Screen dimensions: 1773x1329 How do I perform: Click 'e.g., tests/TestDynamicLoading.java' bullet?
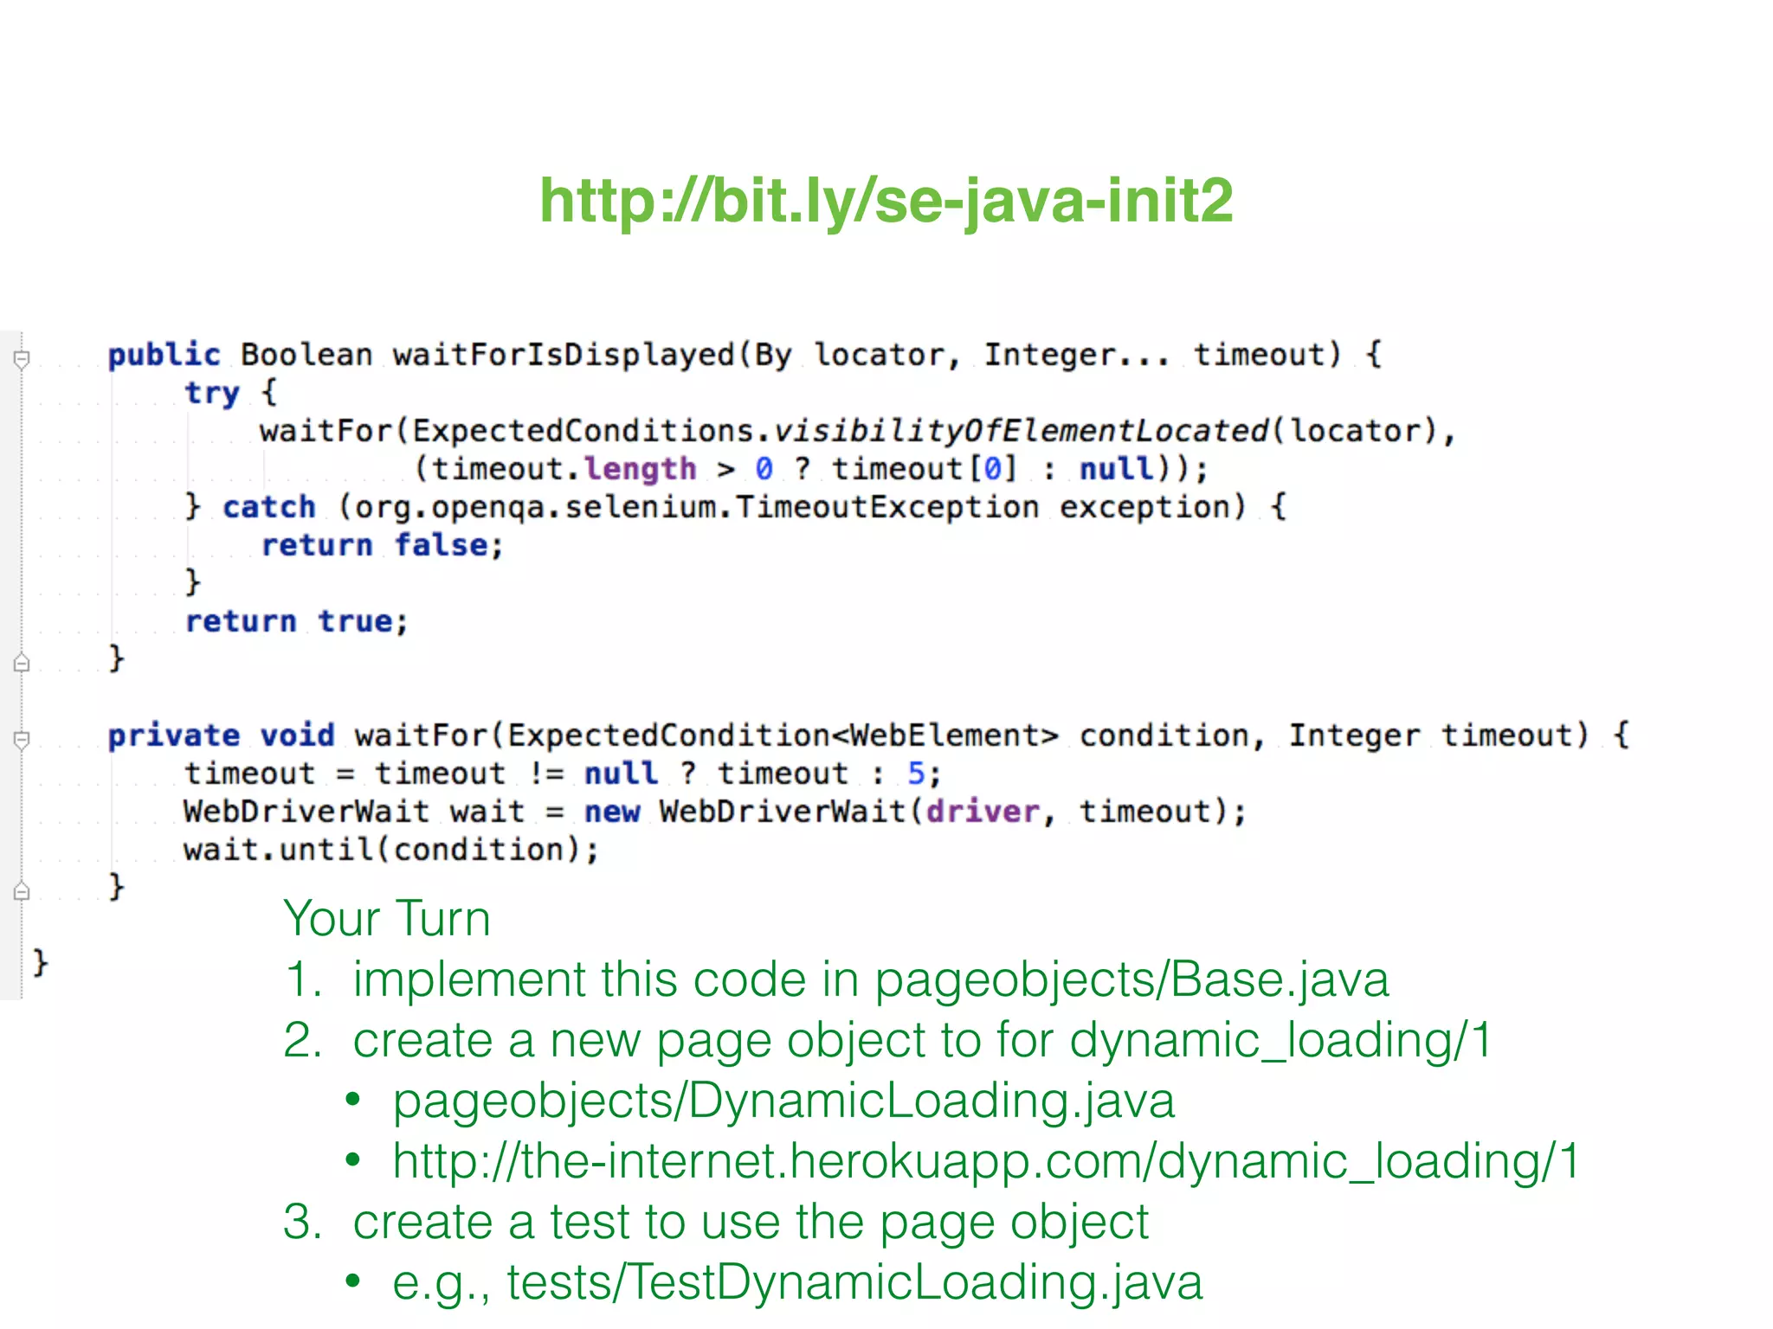coord(797,1282)
